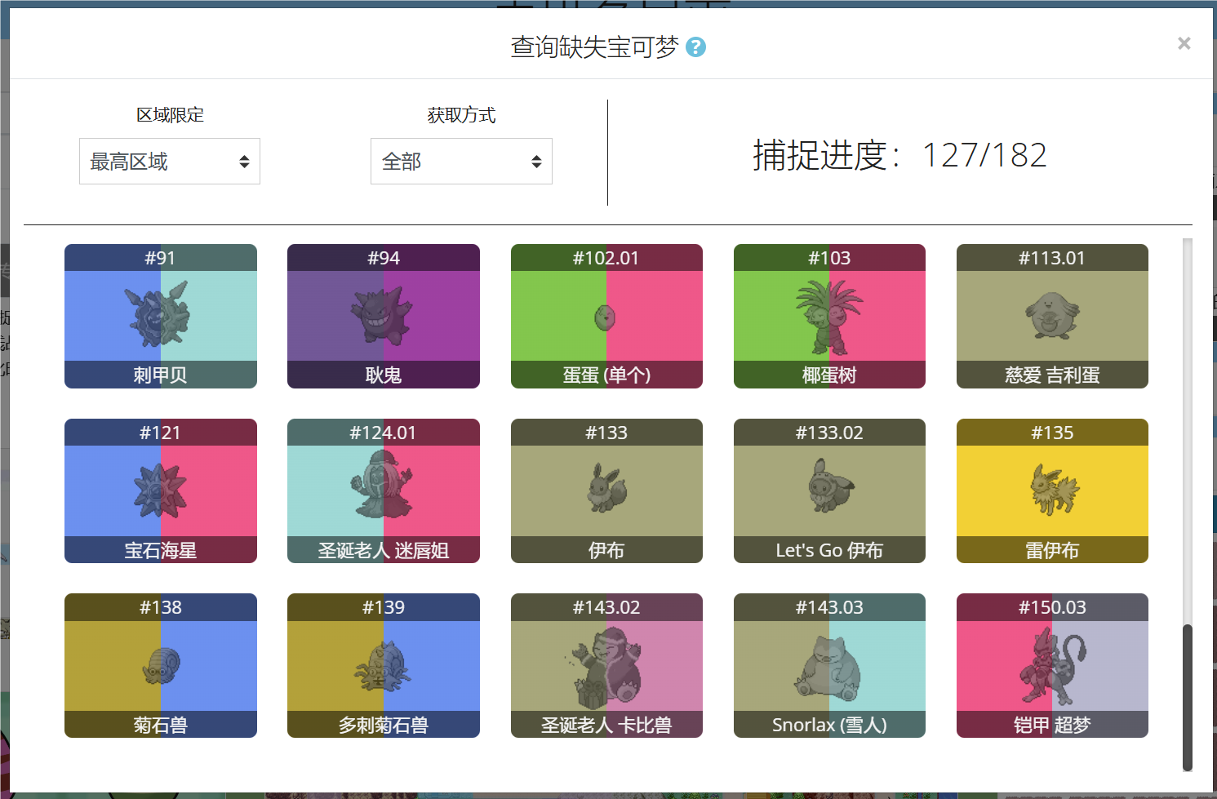Click the 铠甲 超梦 name label
Viewport: 1217px width, 799px height.
[1052, 725]
